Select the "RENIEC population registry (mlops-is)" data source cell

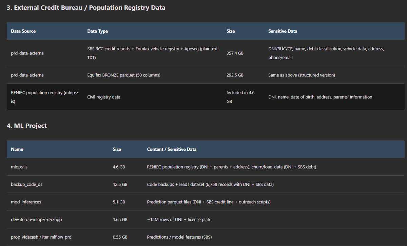(45, 97)
